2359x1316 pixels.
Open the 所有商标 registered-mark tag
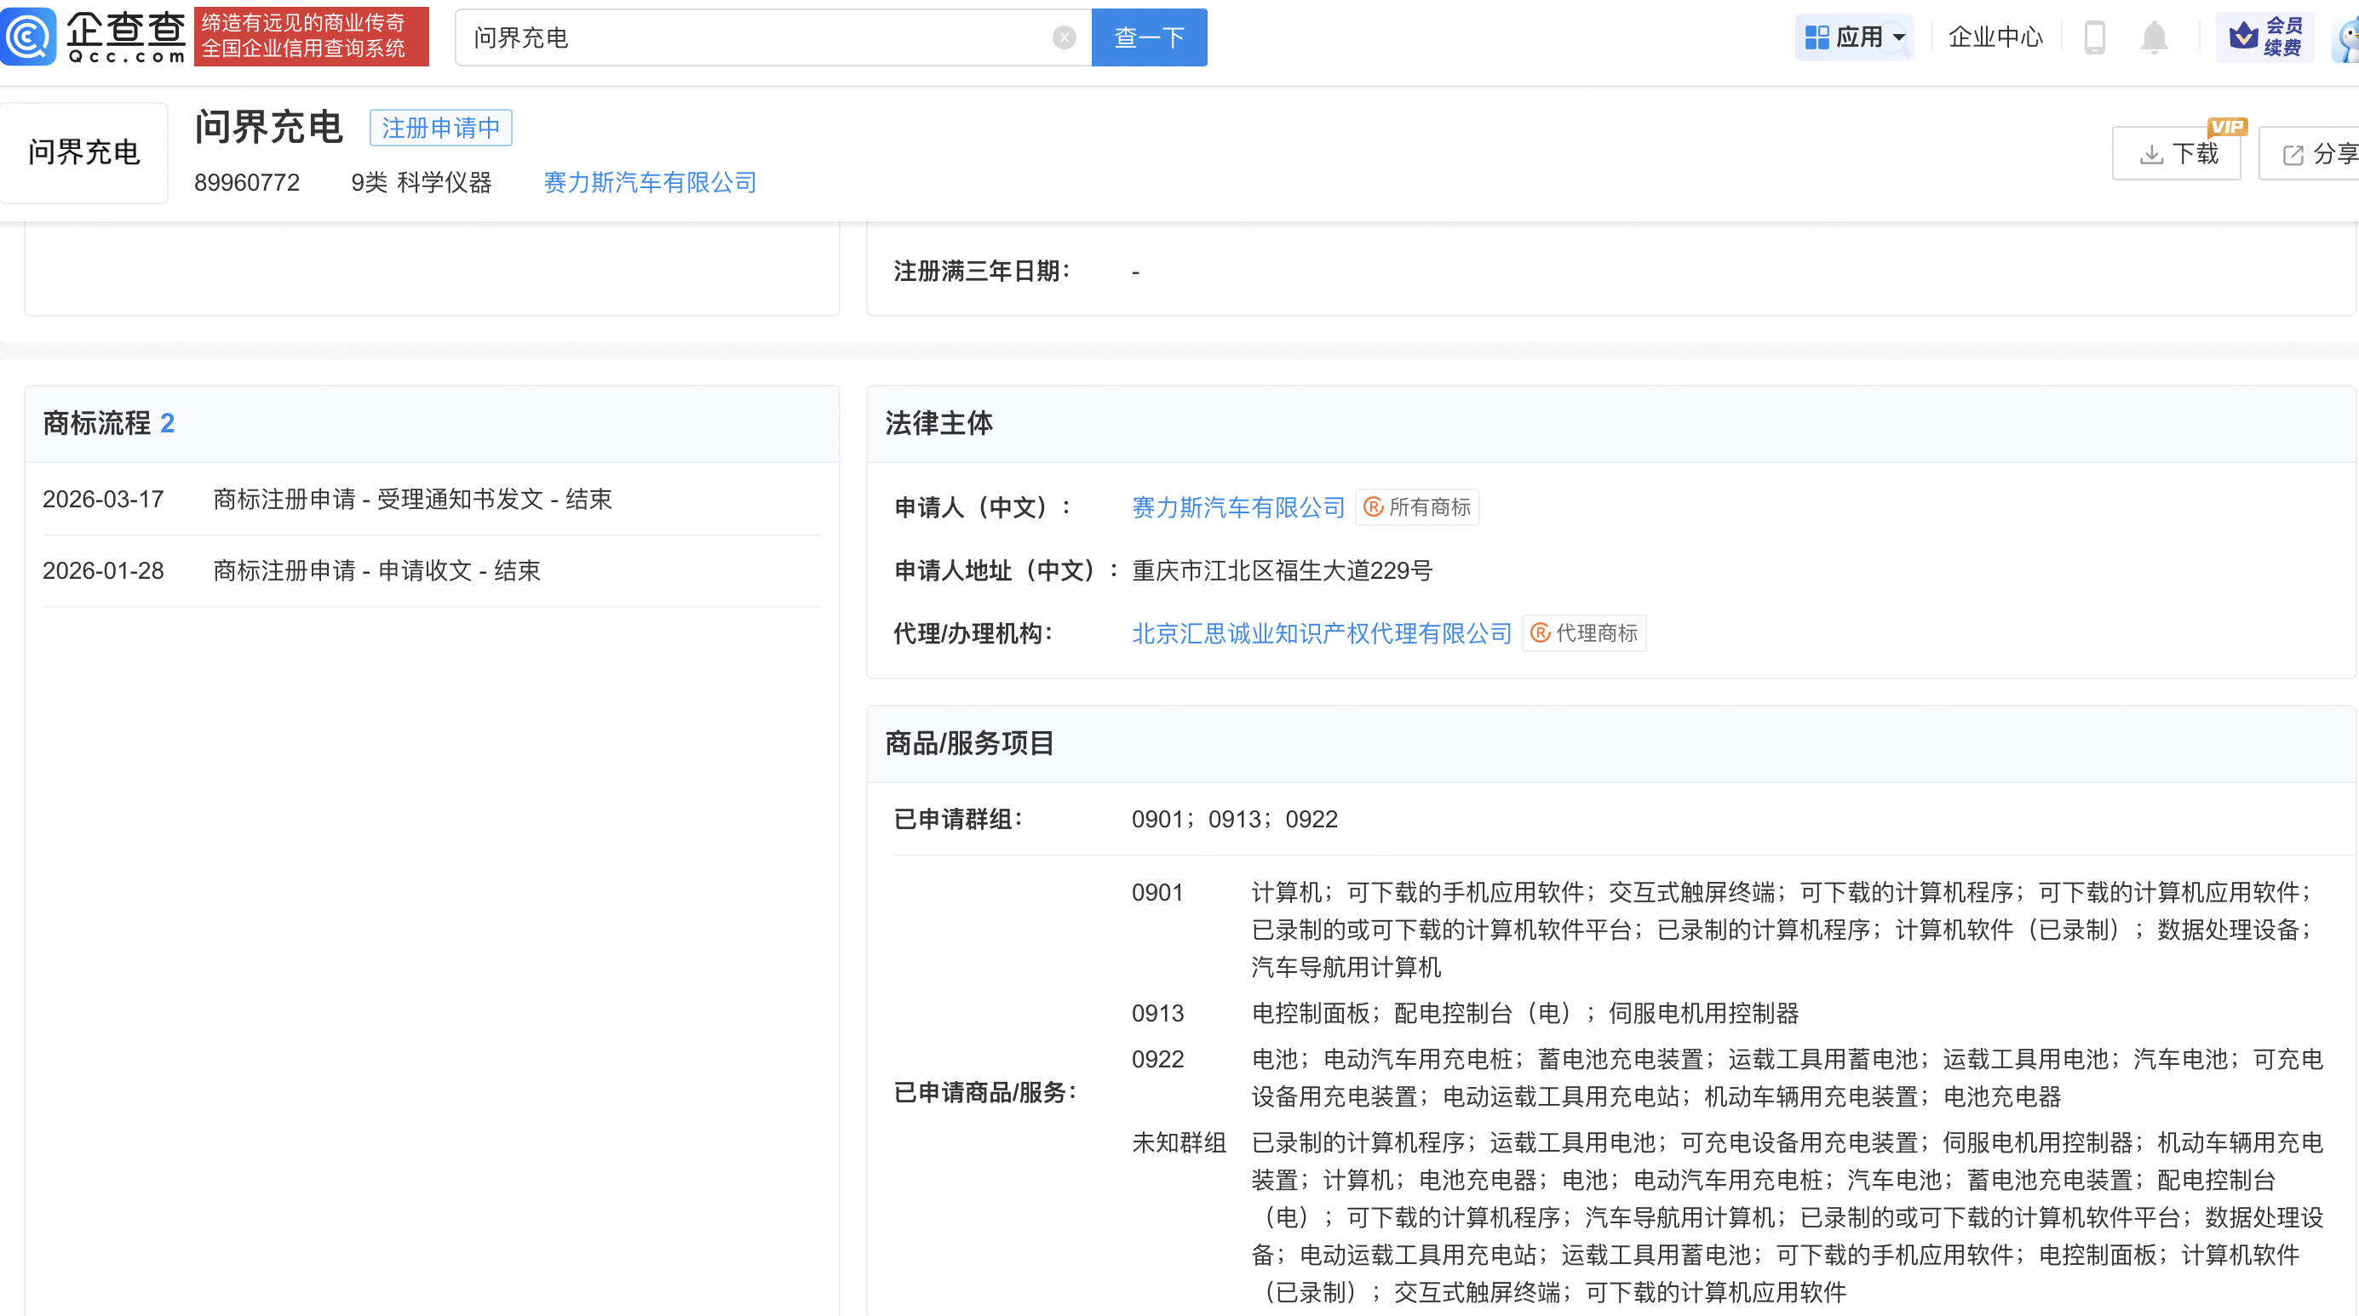[x=1417, y=507]
